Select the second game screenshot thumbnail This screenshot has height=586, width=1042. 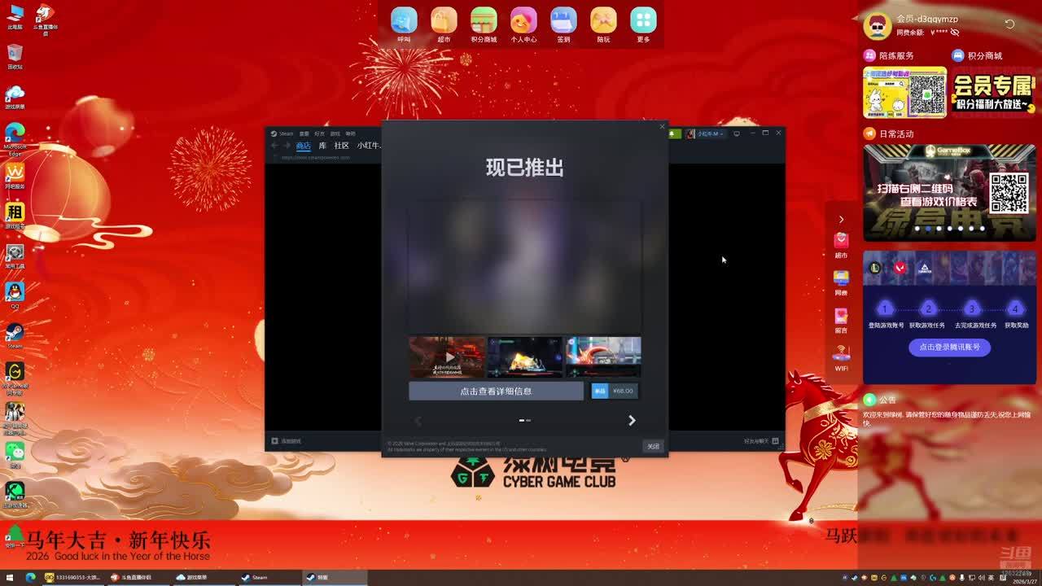coord(525,357)
